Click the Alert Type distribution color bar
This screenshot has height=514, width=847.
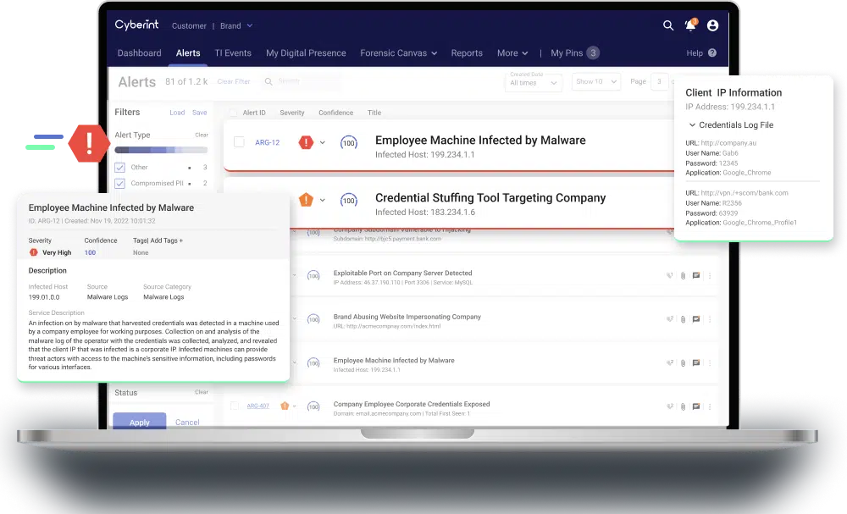[x=161, y=150]
